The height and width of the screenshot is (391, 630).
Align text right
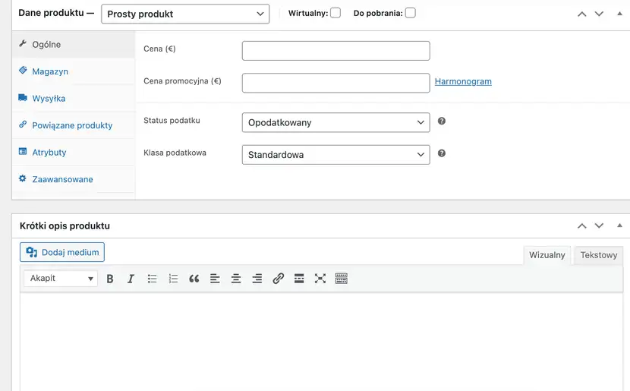pos(257,279)
